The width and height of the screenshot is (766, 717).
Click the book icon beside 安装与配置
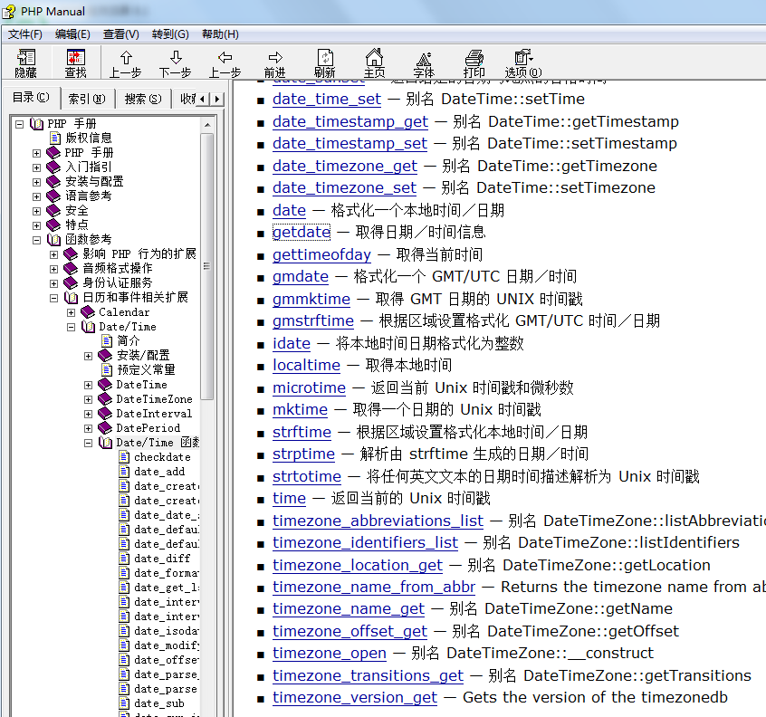[x=53, y=182]
